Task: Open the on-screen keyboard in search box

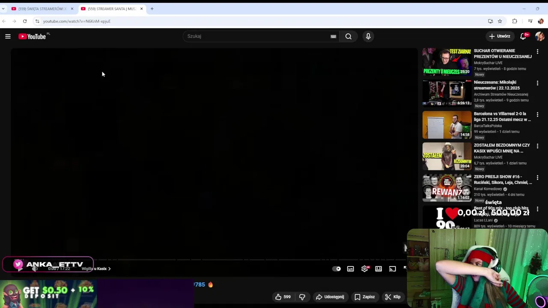Action: point(334,36)
